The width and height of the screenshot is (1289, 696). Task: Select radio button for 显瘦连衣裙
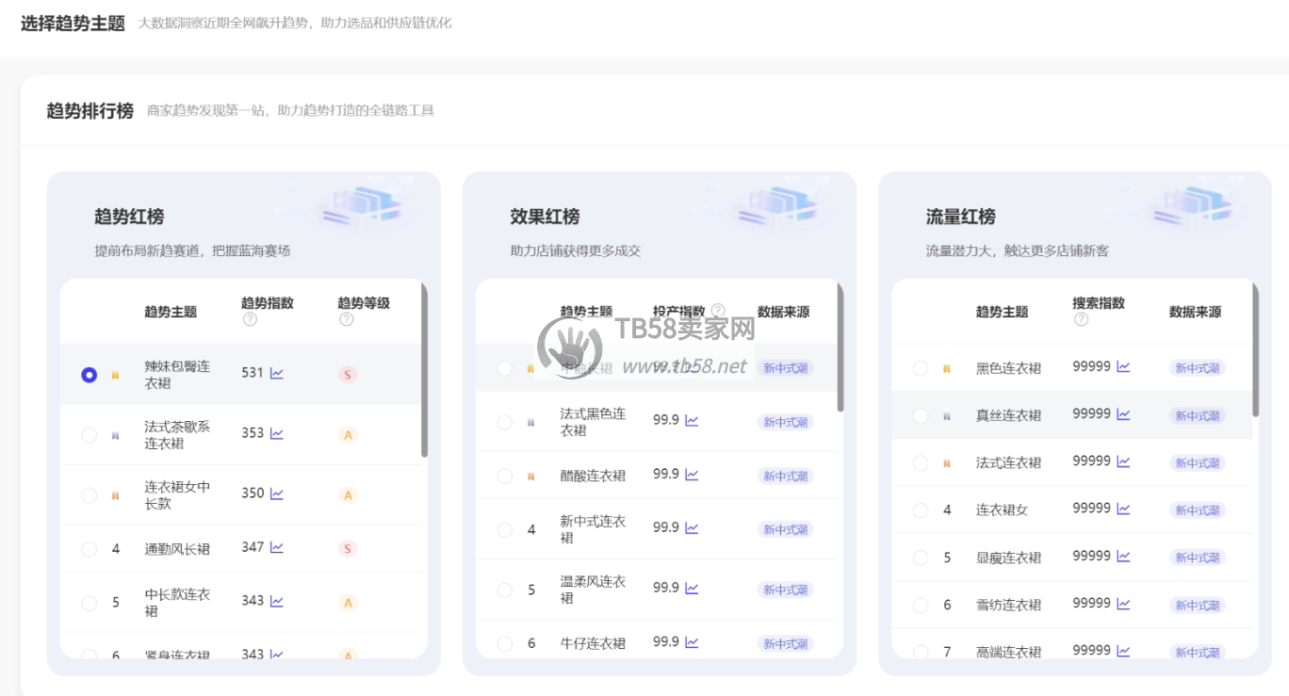[921, 558]
